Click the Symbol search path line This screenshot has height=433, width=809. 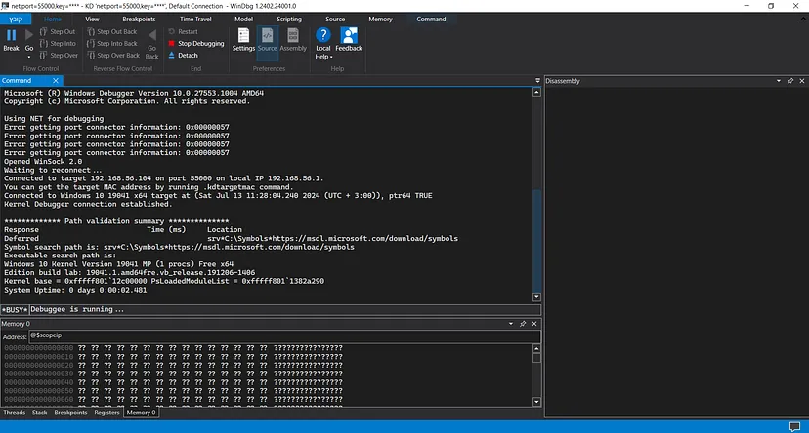click(x=179, y=247)
